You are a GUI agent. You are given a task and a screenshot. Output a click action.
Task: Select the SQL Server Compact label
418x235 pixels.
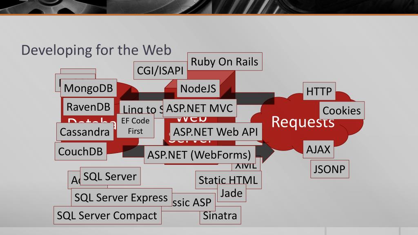click(107, 215)
